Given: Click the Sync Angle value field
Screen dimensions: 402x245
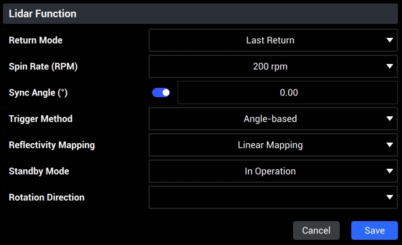Looking at the screenshot, I should point(288,93).
